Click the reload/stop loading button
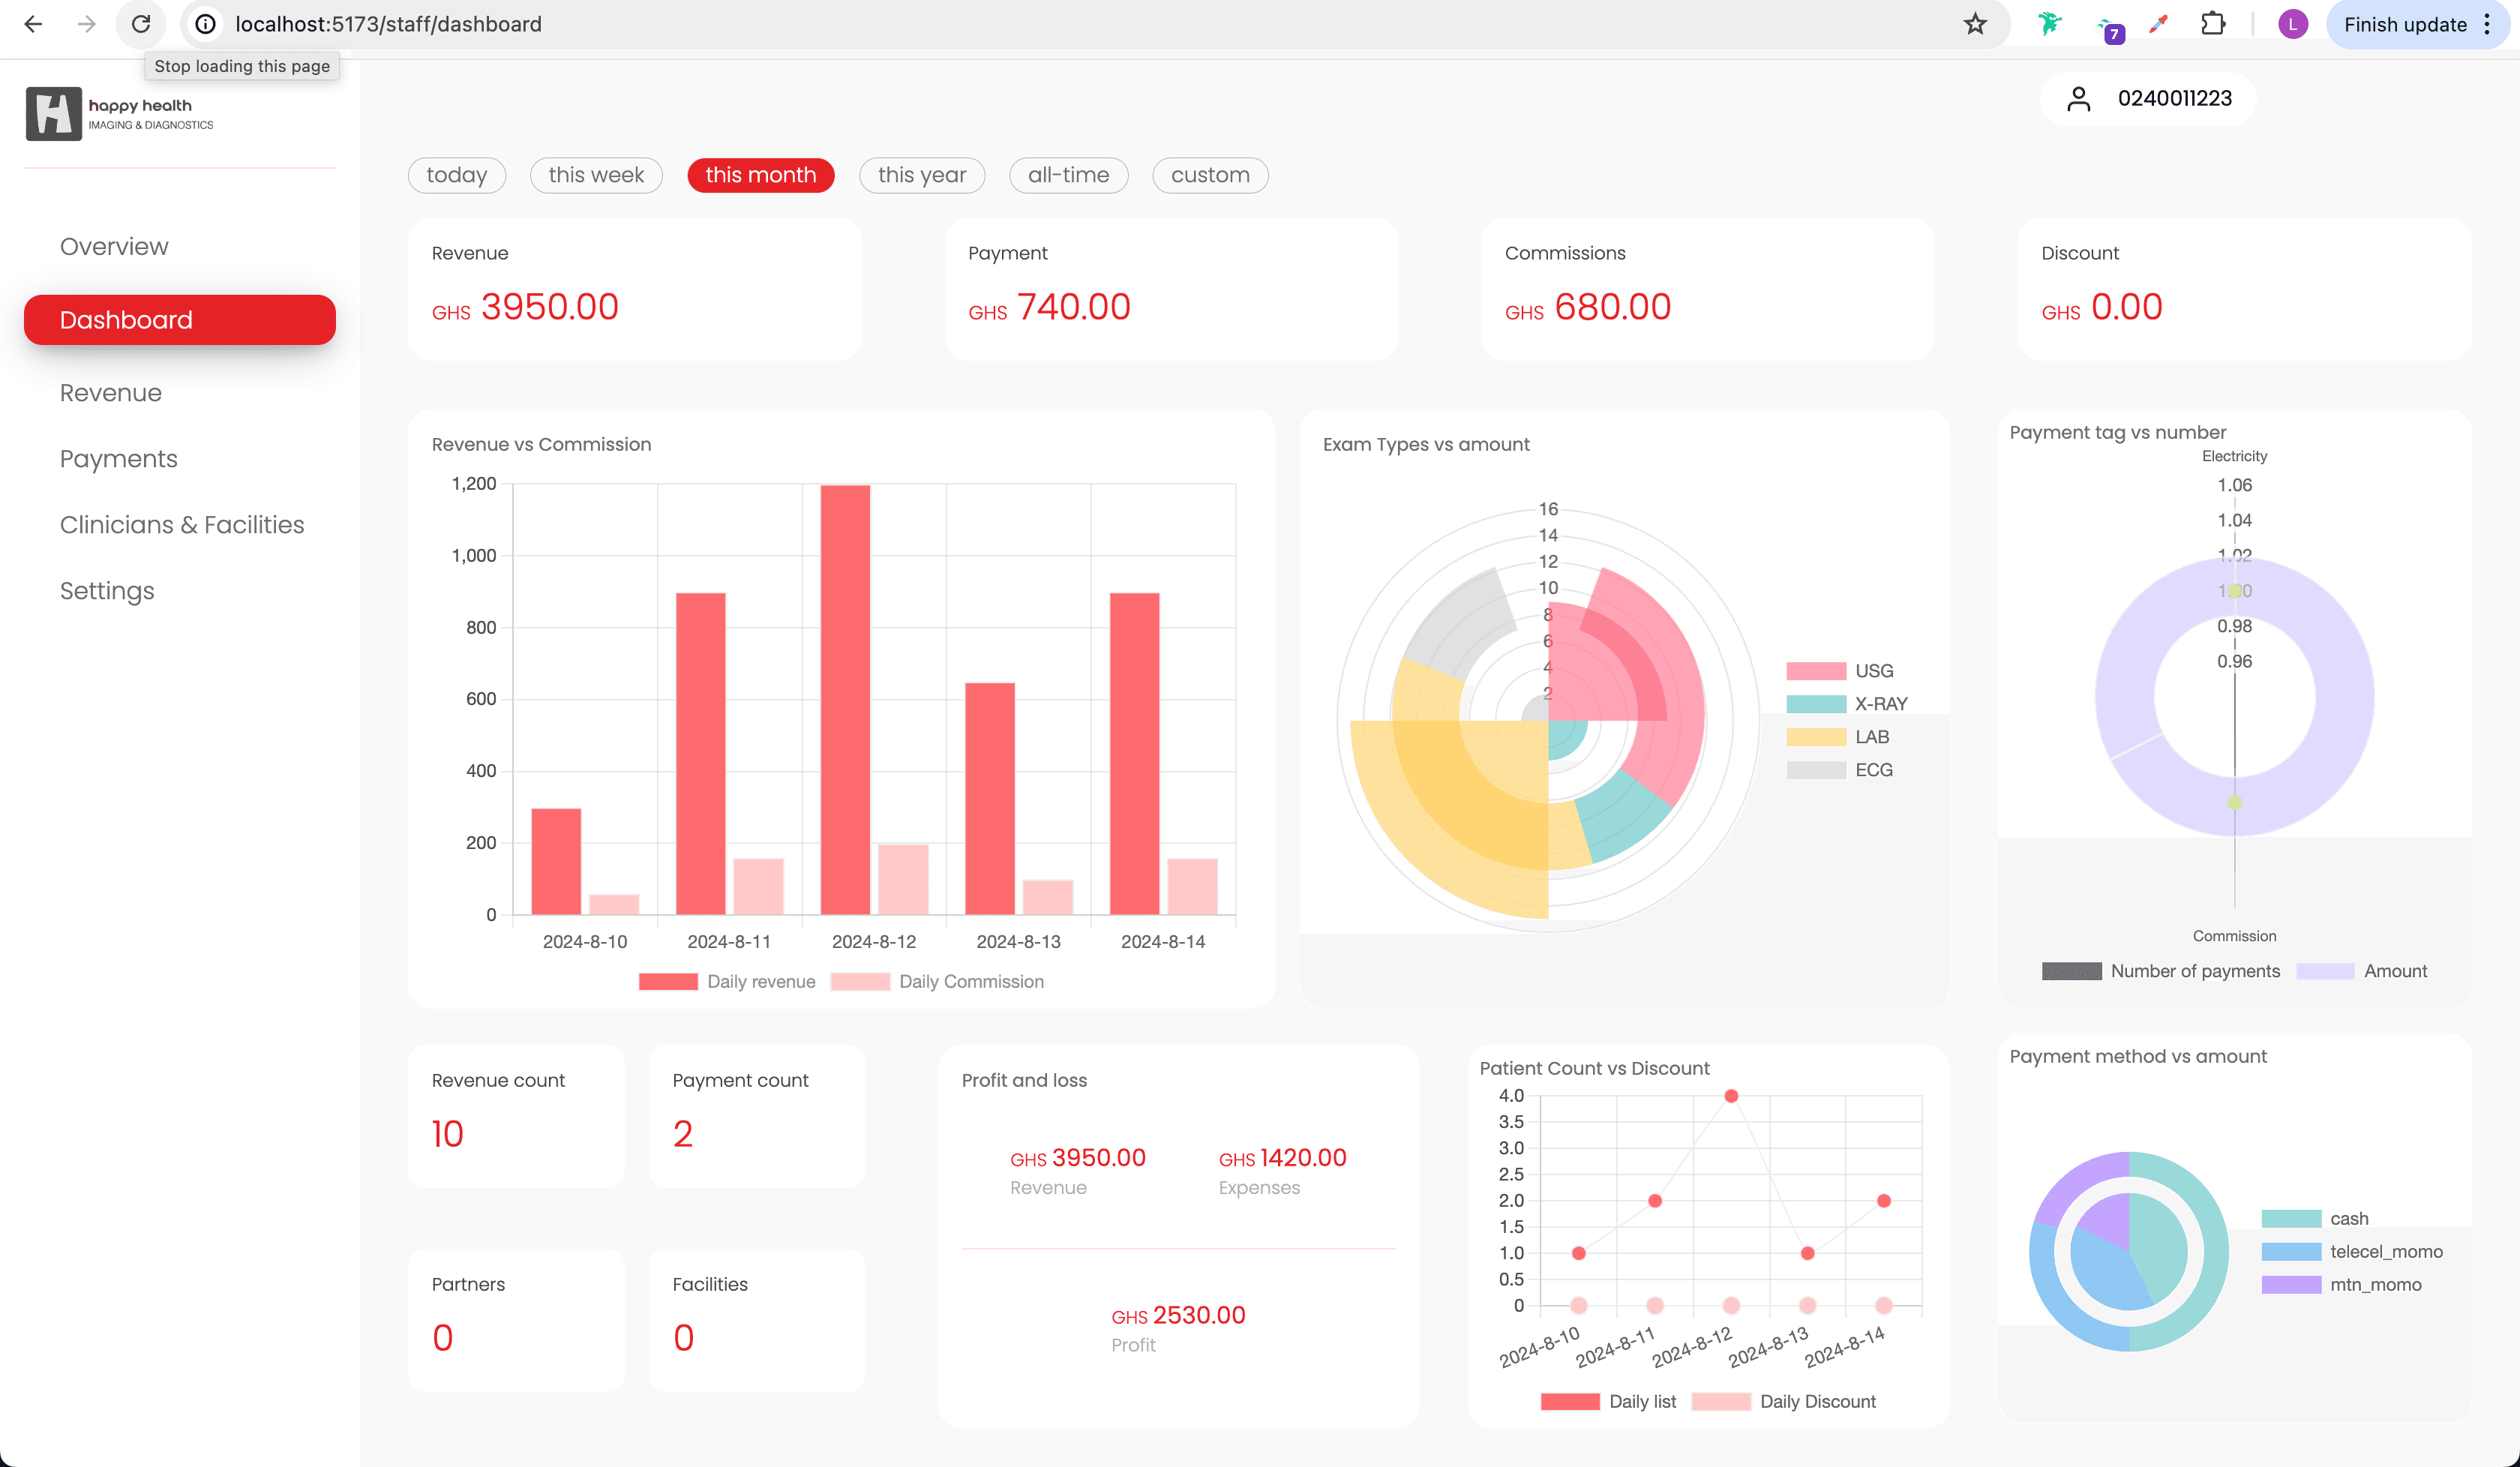 pos(141,24)
